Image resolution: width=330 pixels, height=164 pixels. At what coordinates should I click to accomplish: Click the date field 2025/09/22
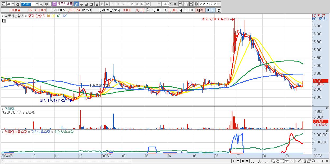(x=208, y=4)
